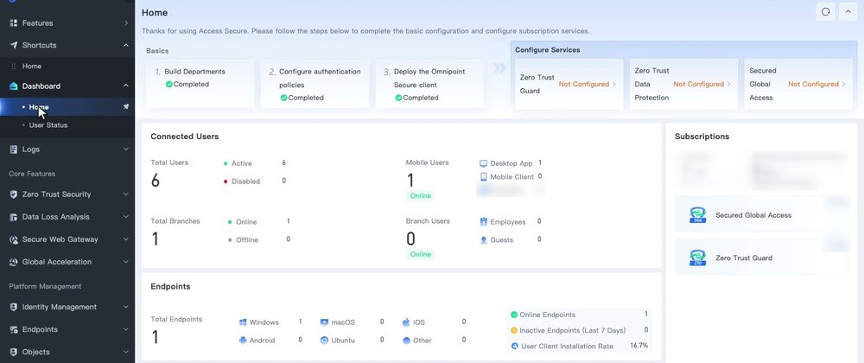864x363 pixels.
Task: Expand the Features menu arrow
Action: tap(126, 23)
